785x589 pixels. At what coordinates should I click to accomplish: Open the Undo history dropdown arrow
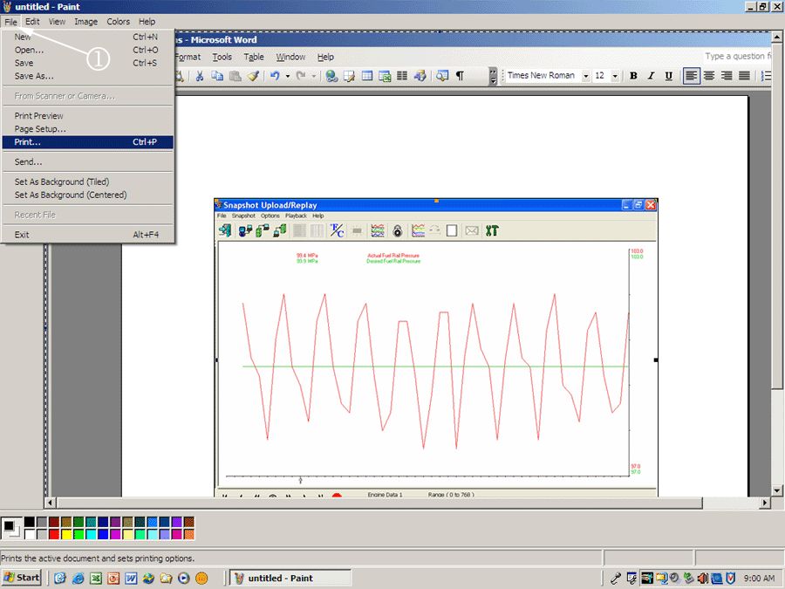coord(286,76)
